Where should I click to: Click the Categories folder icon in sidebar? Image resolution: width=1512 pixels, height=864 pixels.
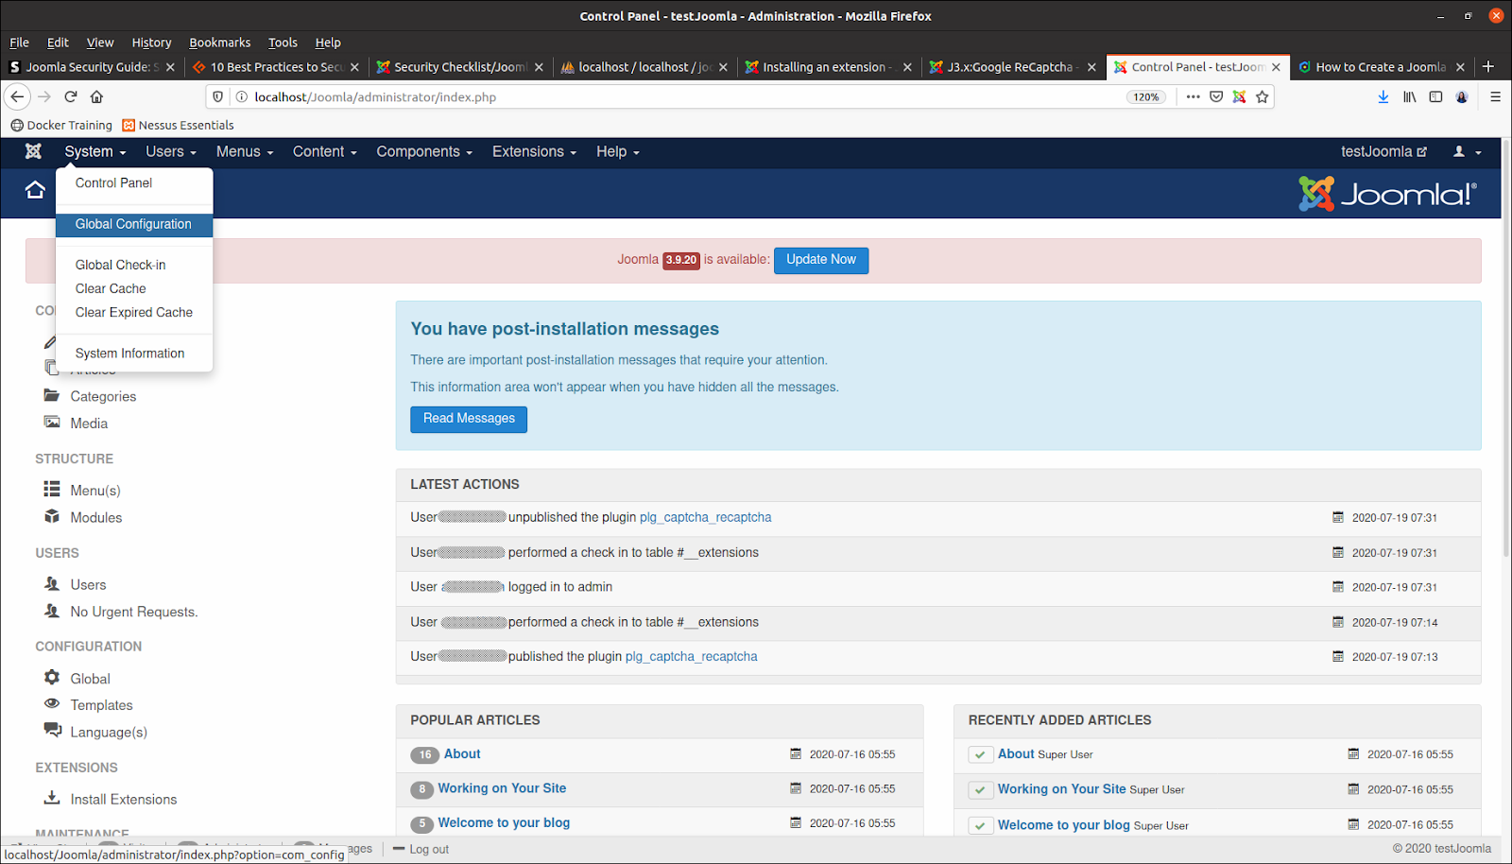click(52, 395)
